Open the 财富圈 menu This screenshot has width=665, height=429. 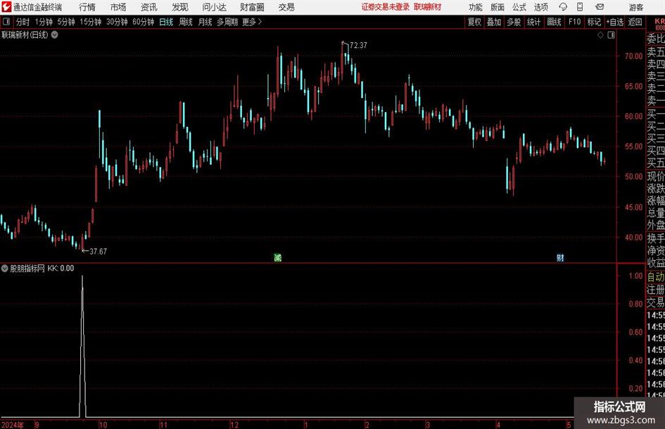252,7
